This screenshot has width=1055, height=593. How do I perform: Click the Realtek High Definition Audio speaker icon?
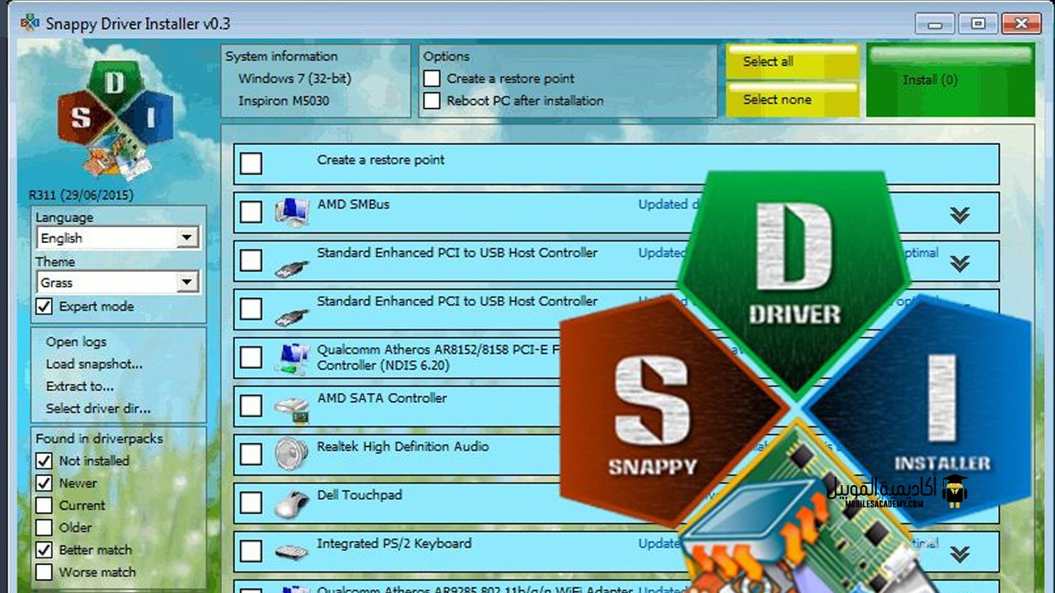[291, 454]
